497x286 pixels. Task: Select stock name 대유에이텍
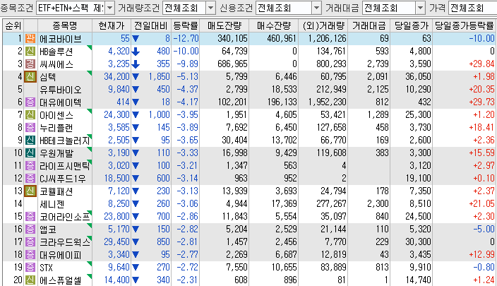(x=60, y=102)
